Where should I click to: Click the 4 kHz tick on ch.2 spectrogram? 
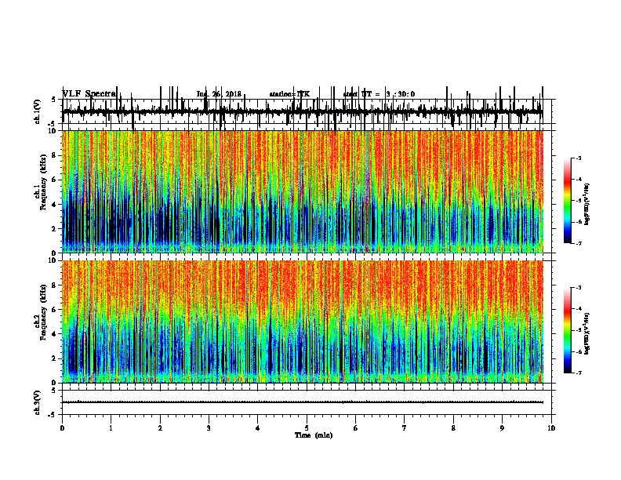coord(54,334)
